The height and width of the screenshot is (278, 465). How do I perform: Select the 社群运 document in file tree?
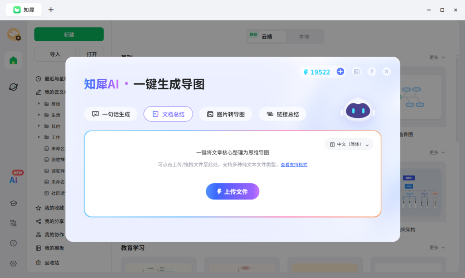coord(54,193)
